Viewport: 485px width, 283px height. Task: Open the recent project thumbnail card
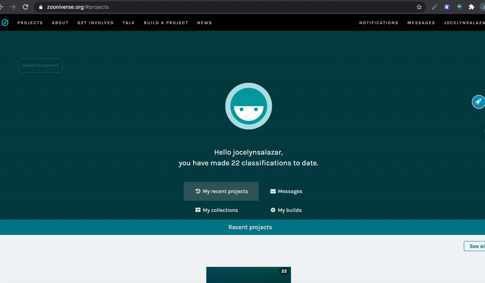pos(249,275)
